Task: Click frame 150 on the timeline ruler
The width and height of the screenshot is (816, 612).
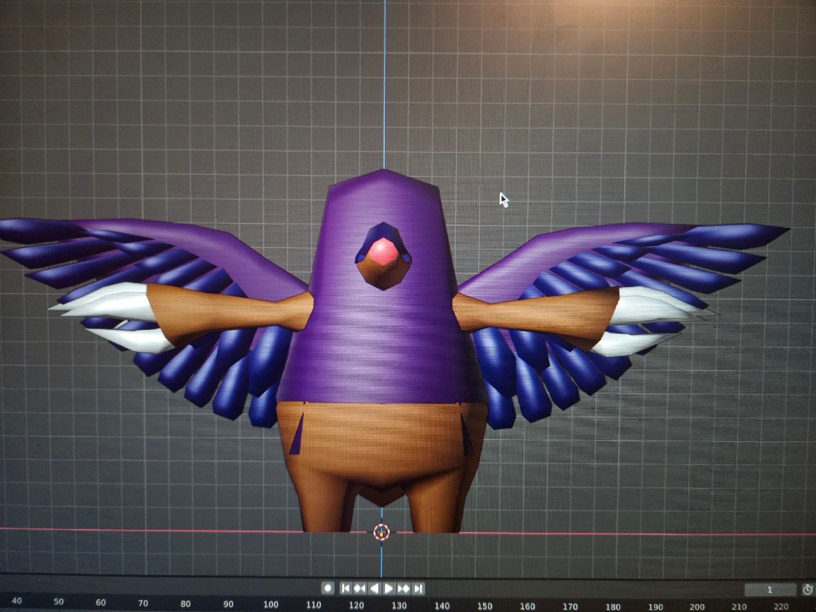Action: tap(485, 606)
